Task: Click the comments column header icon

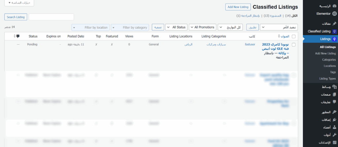Action: click(18, 36)
